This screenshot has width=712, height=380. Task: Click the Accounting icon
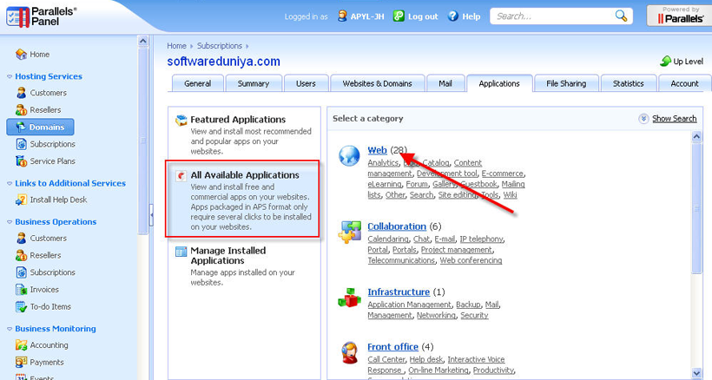tap(21, 345)
